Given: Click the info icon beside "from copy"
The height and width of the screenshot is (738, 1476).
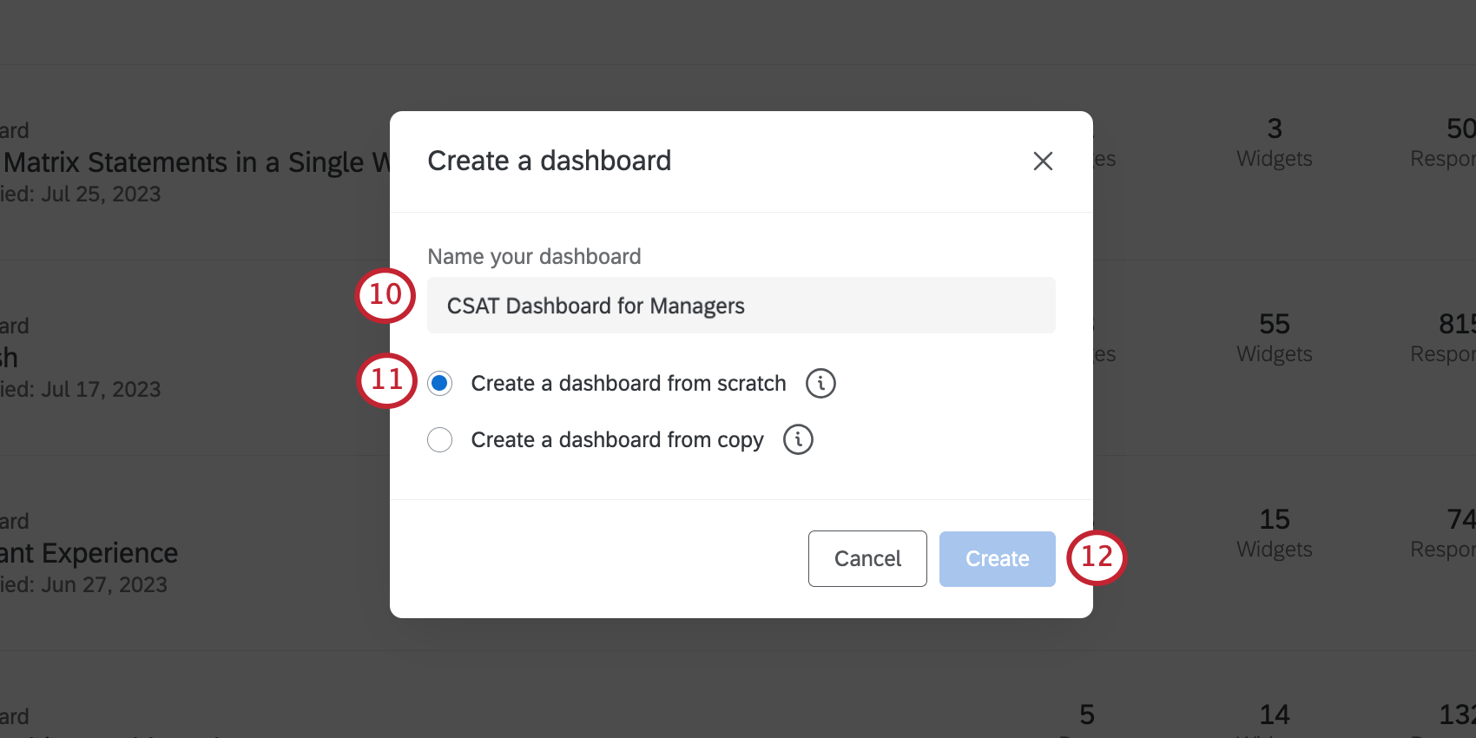Looking at the screenshot, I should coord(798,439).
